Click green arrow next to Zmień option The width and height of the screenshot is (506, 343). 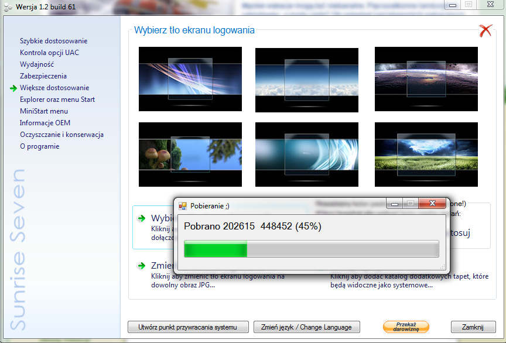click(142, 266)
